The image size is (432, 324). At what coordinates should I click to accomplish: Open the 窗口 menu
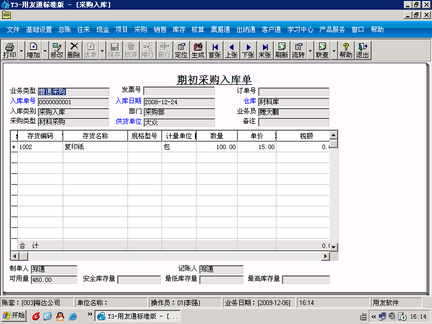click(x=357, y=30)
